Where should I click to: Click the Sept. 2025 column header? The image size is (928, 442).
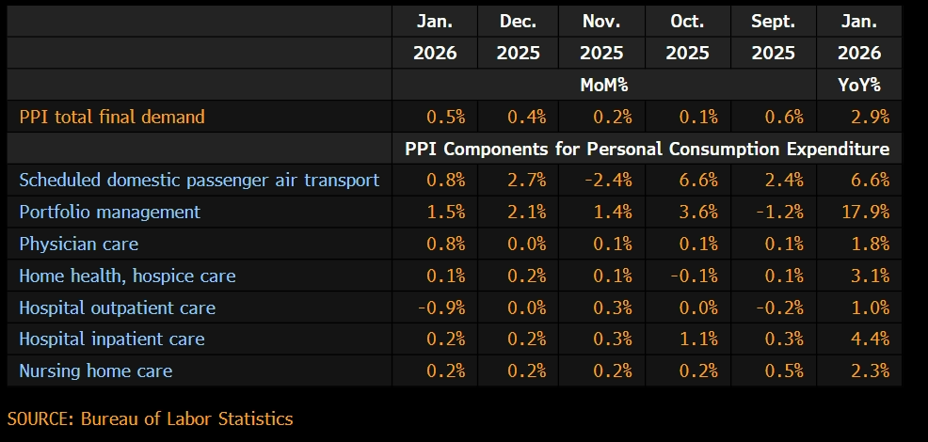coord(773,37)
